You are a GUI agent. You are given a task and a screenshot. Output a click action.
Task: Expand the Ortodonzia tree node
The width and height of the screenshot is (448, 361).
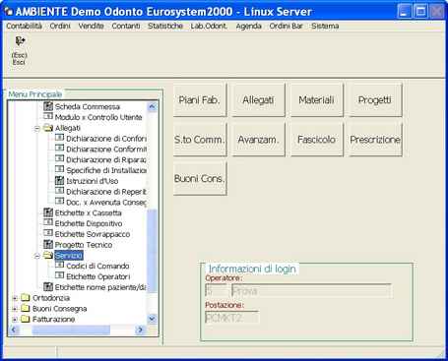pyautogui.click(x=15, y=298)
